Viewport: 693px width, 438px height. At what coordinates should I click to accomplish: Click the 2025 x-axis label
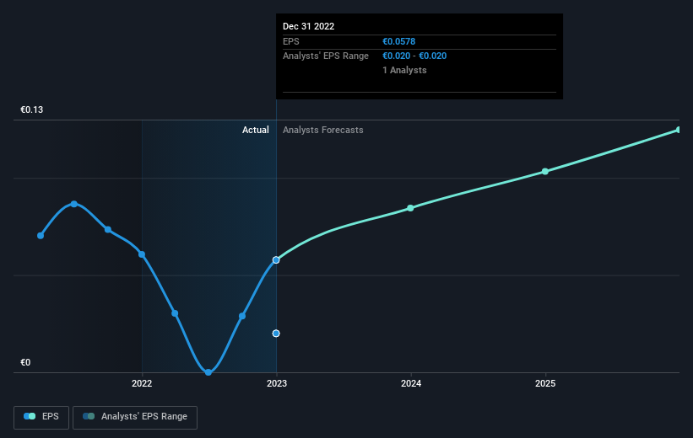[545, 384]
